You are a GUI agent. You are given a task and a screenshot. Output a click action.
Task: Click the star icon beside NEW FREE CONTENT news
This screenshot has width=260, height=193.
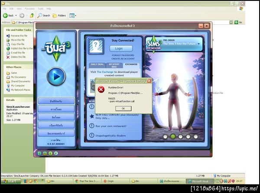(x=92, y=116)
